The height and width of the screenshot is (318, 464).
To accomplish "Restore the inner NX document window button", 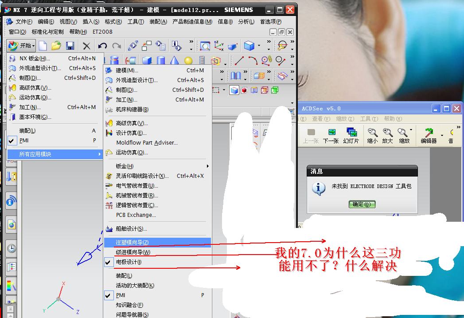I will click(x=282, y=32).
